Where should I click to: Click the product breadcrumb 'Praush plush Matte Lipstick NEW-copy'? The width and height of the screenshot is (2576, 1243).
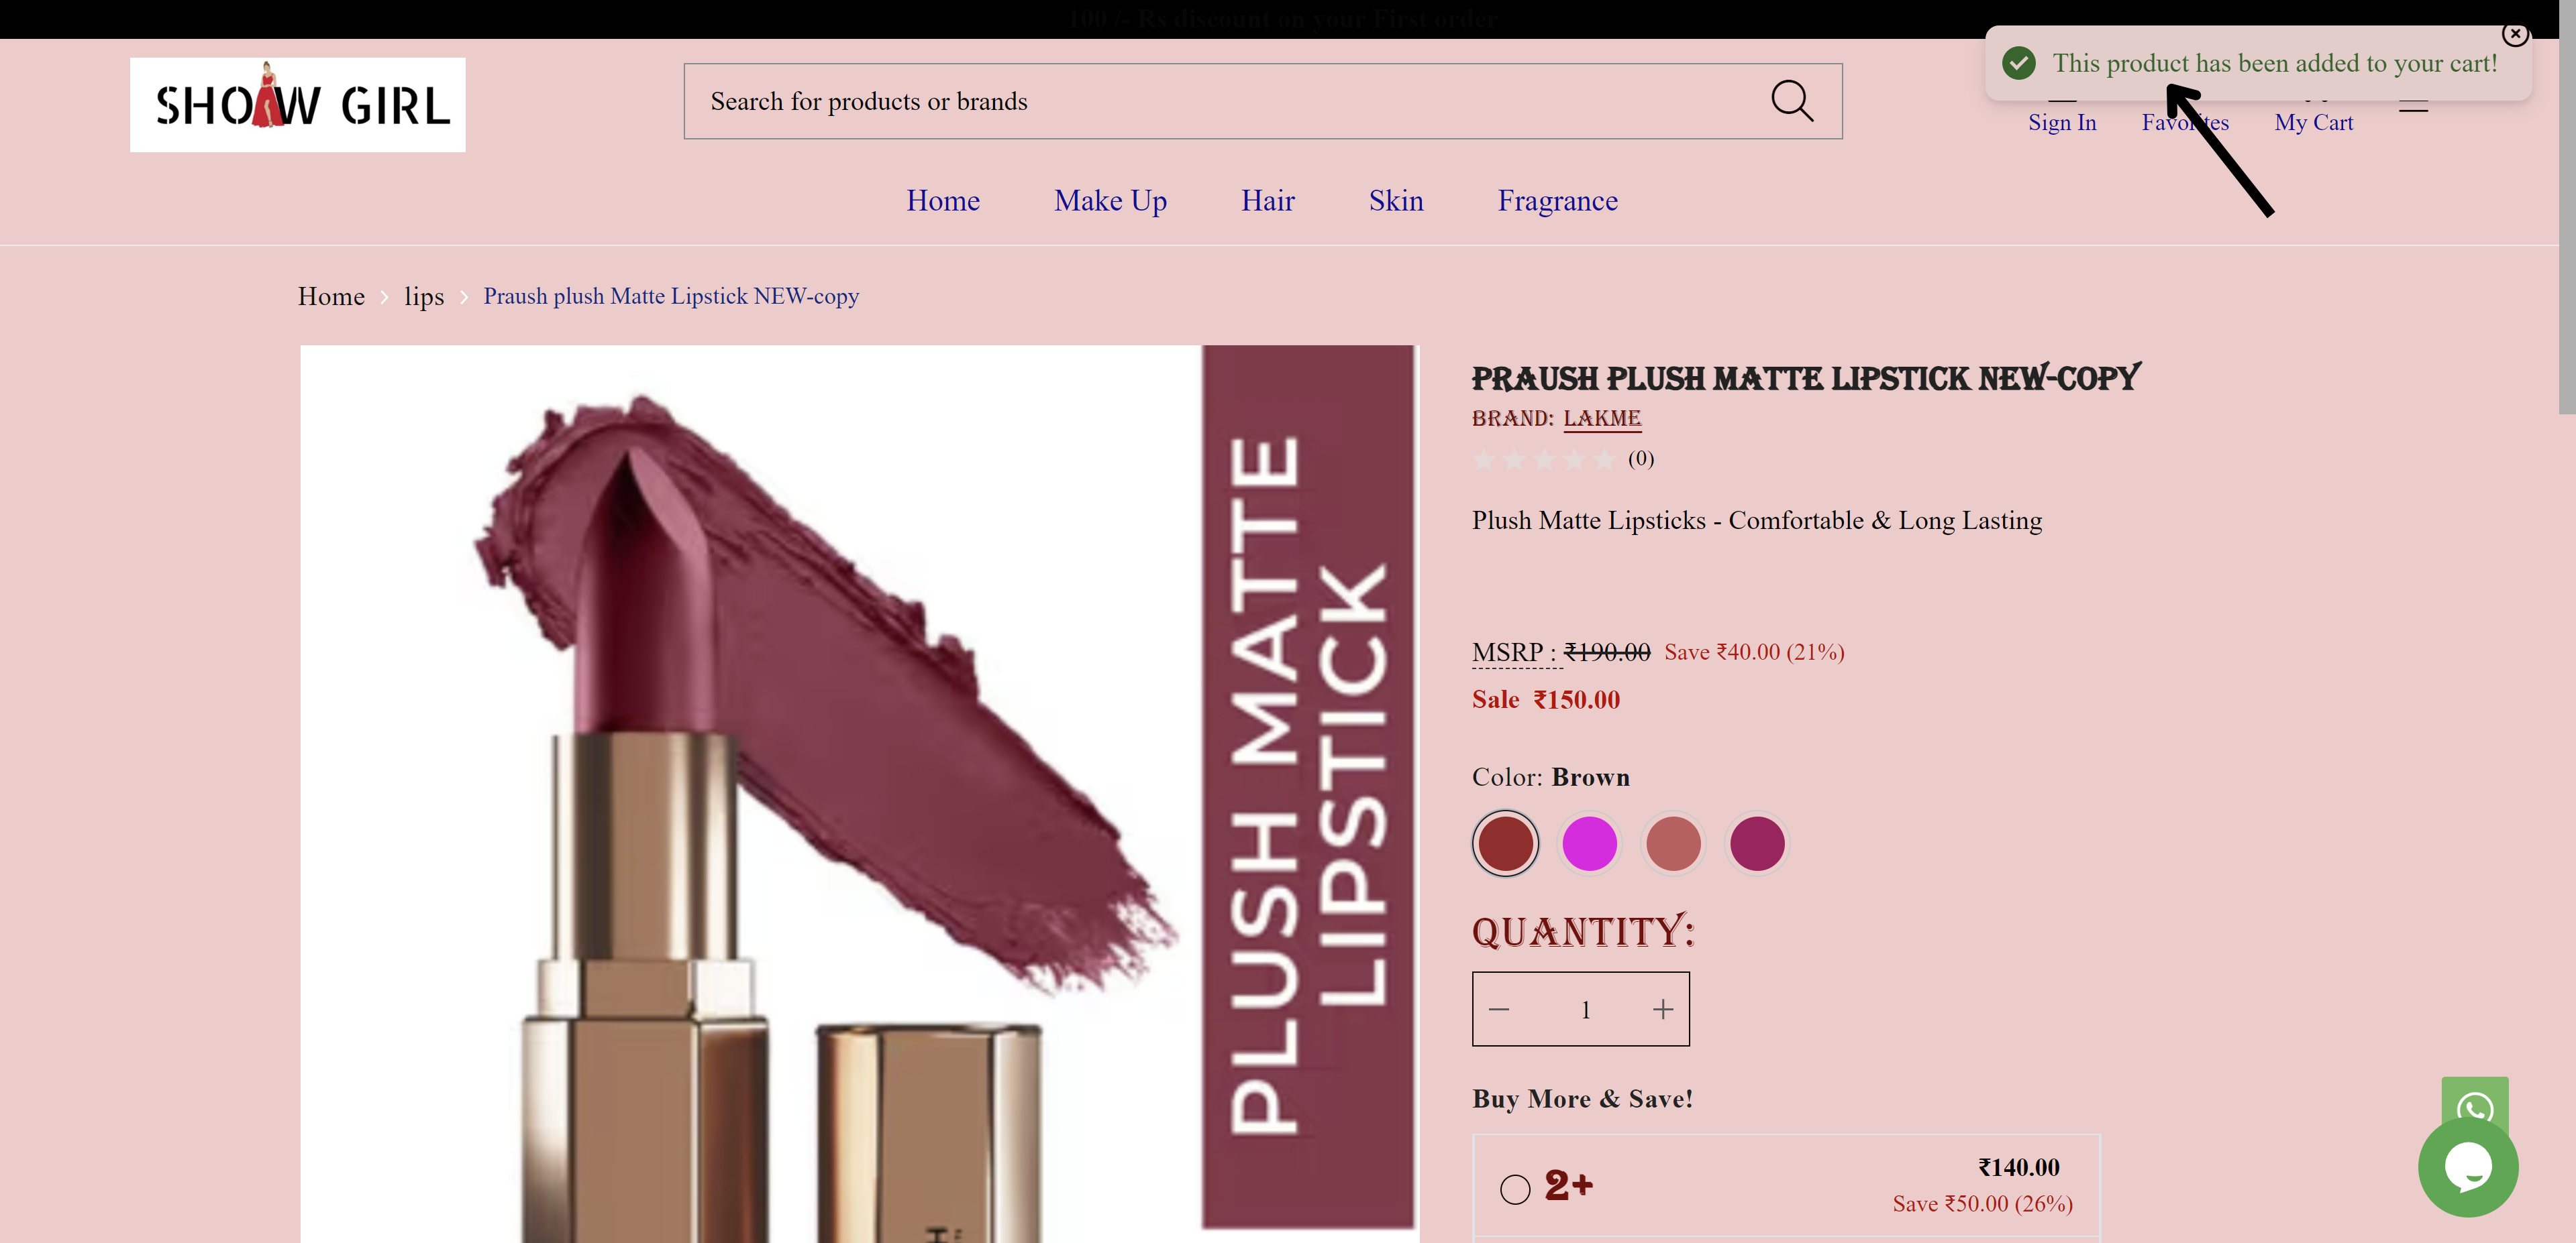point(671,297)
